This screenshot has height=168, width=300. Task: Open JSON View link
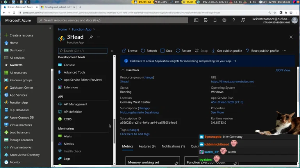[x=282, y=70]
